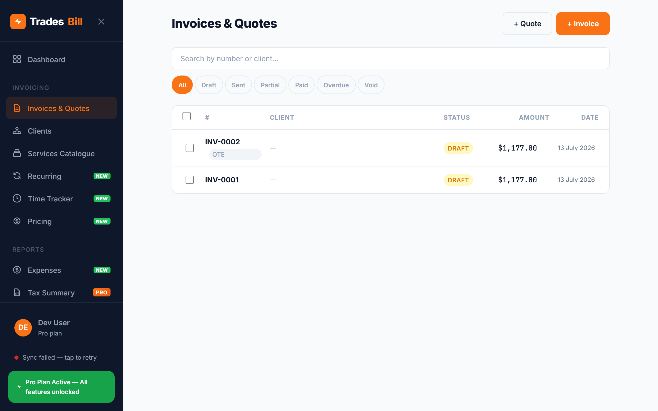Click the STATUS column header

tap(457, 117)
